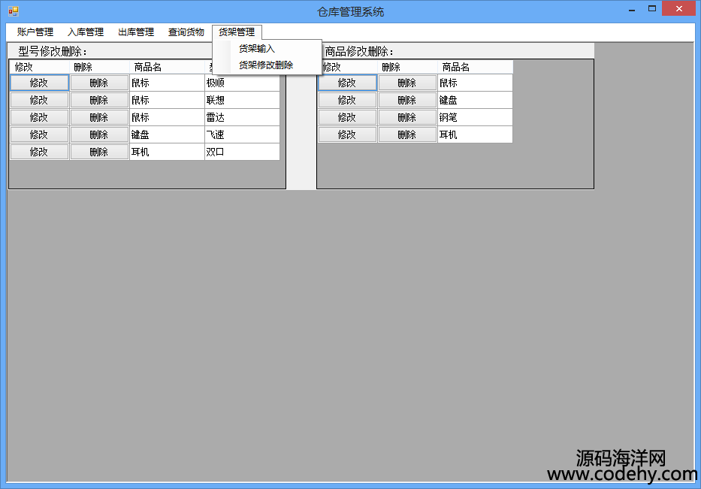Select 耳机 cell in 商品 table
Viewport: 701px width, 489px height.
click(475, 134)
